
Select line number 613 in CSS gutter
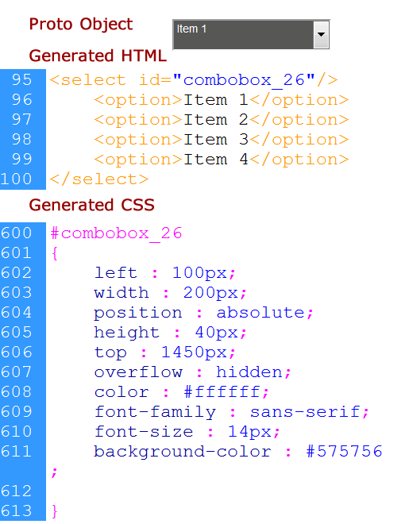(17, 511)
